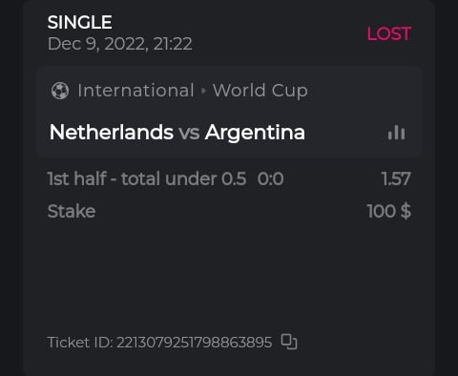Open the International category link
The width and height of the screenshot is (458, 376).
coord(135,91)
